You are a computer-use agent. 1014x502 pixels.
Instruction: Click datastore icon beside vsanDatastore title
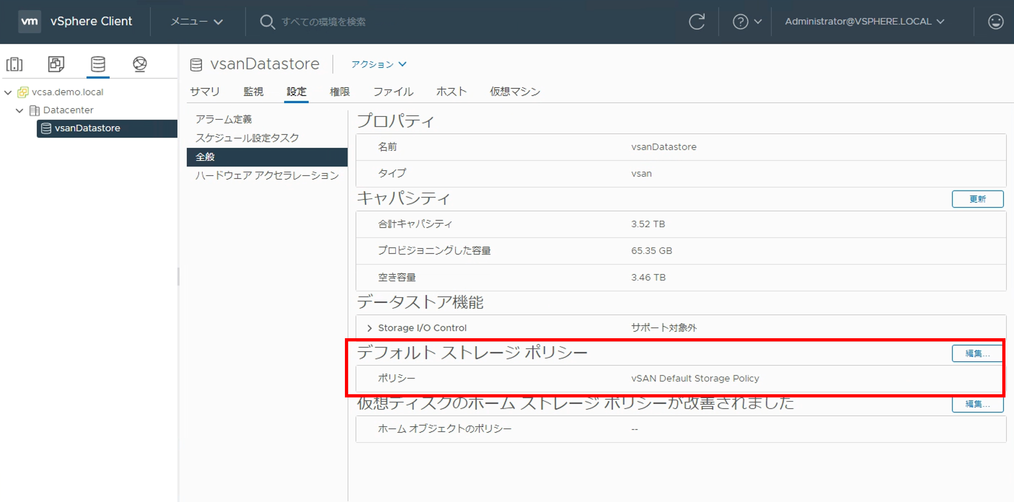[196, 65]
